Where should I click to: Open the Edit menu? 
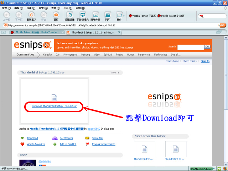click(x=19, y=8)
